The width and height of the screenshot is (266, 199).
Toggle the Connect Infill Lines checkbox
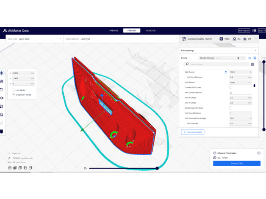pyautogui.click(x=231, y=87)
